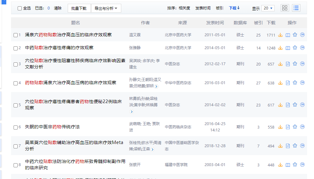This screenshot has width=314, height=179.
Task: Open online reading for 涌泉穴药物贴敷治疗高血压 row
Action: (288, 35)
